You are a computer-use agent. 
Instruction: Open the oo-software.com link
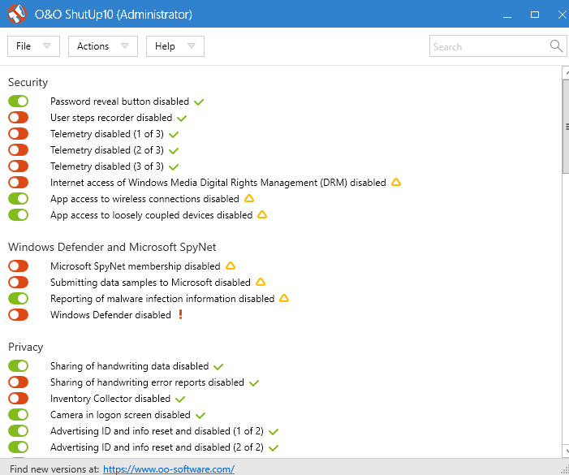click(169, 469)
